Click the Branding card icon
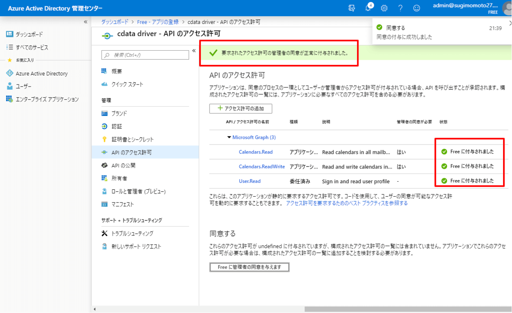Screen dimensions: 512x313 [x=105, y=113]
